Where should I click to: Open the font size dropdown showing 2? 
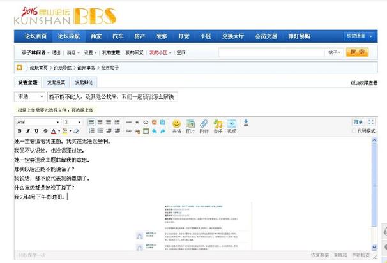[72, 121]
